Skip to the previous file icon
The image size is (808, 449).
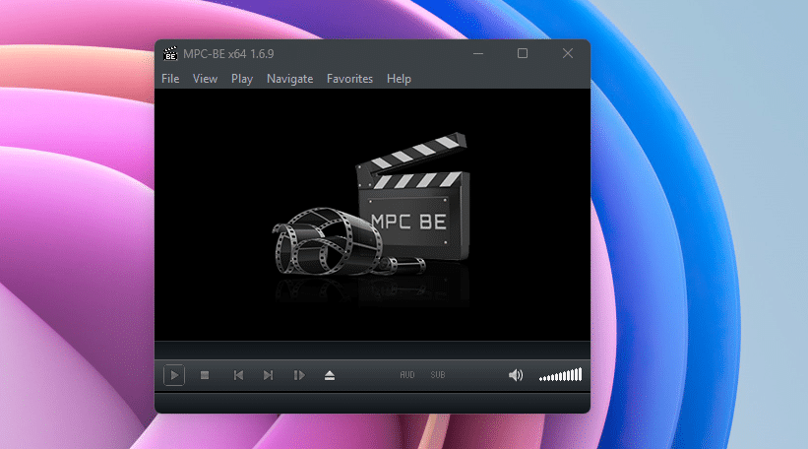click(237, 375)
